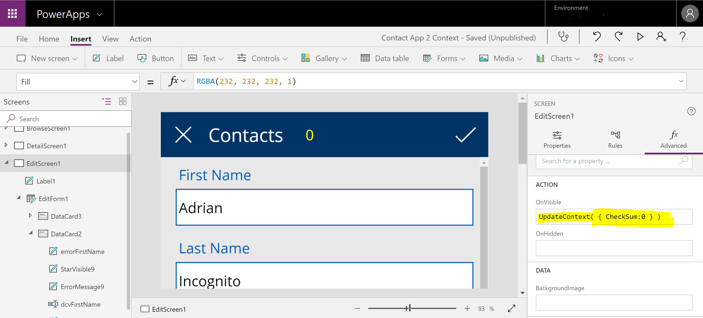703x318 pixels.
Task: Expand the formula bar chevron
Action: (x=681, y=81)
